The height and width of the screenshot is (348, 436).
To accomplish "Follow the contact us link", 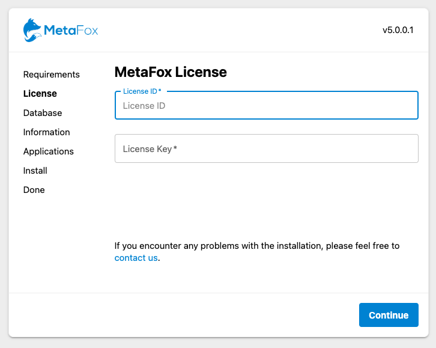I will [x=136, y=258].
